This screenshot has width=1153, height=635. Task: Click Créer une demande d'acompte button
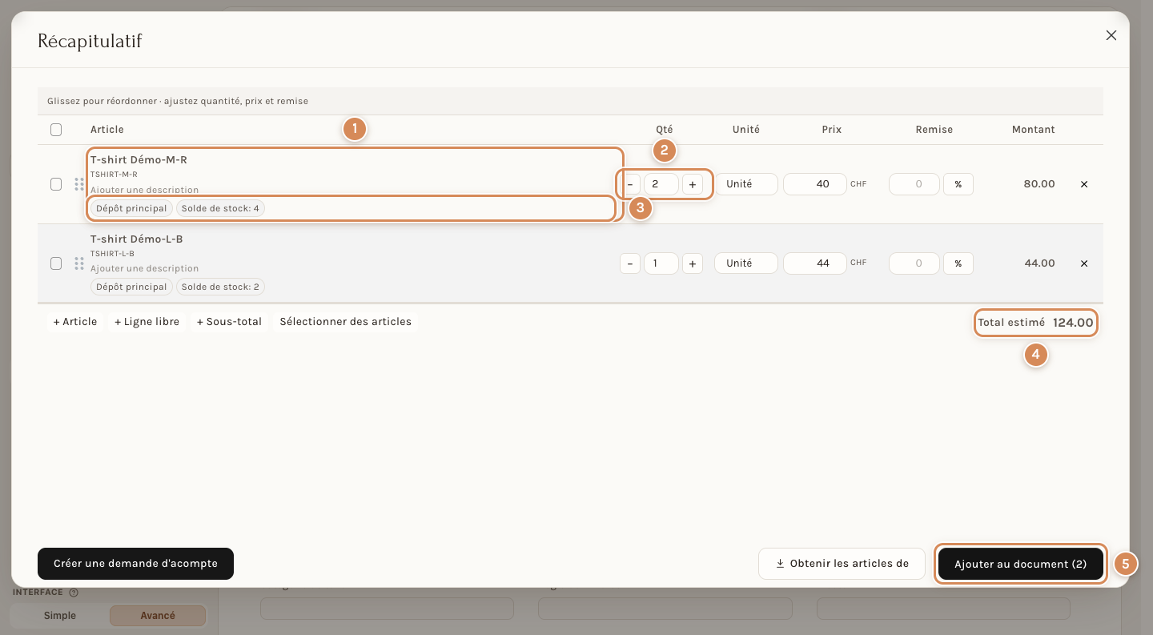pyautogui.click(x=135, y=564)
